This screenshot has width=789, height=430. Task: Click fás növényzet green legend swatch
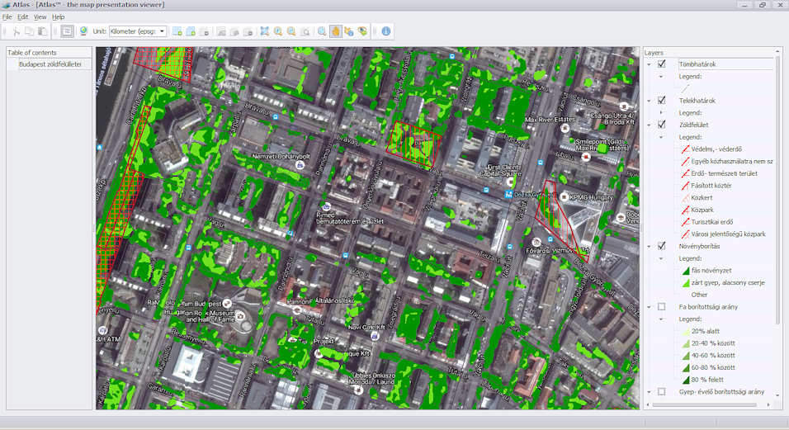(685, 271)
